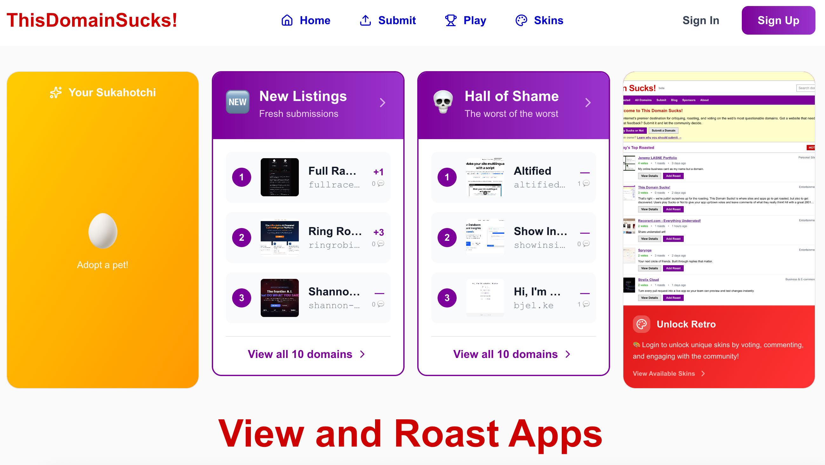Click the Submit upload icon

tap(366, 20)
